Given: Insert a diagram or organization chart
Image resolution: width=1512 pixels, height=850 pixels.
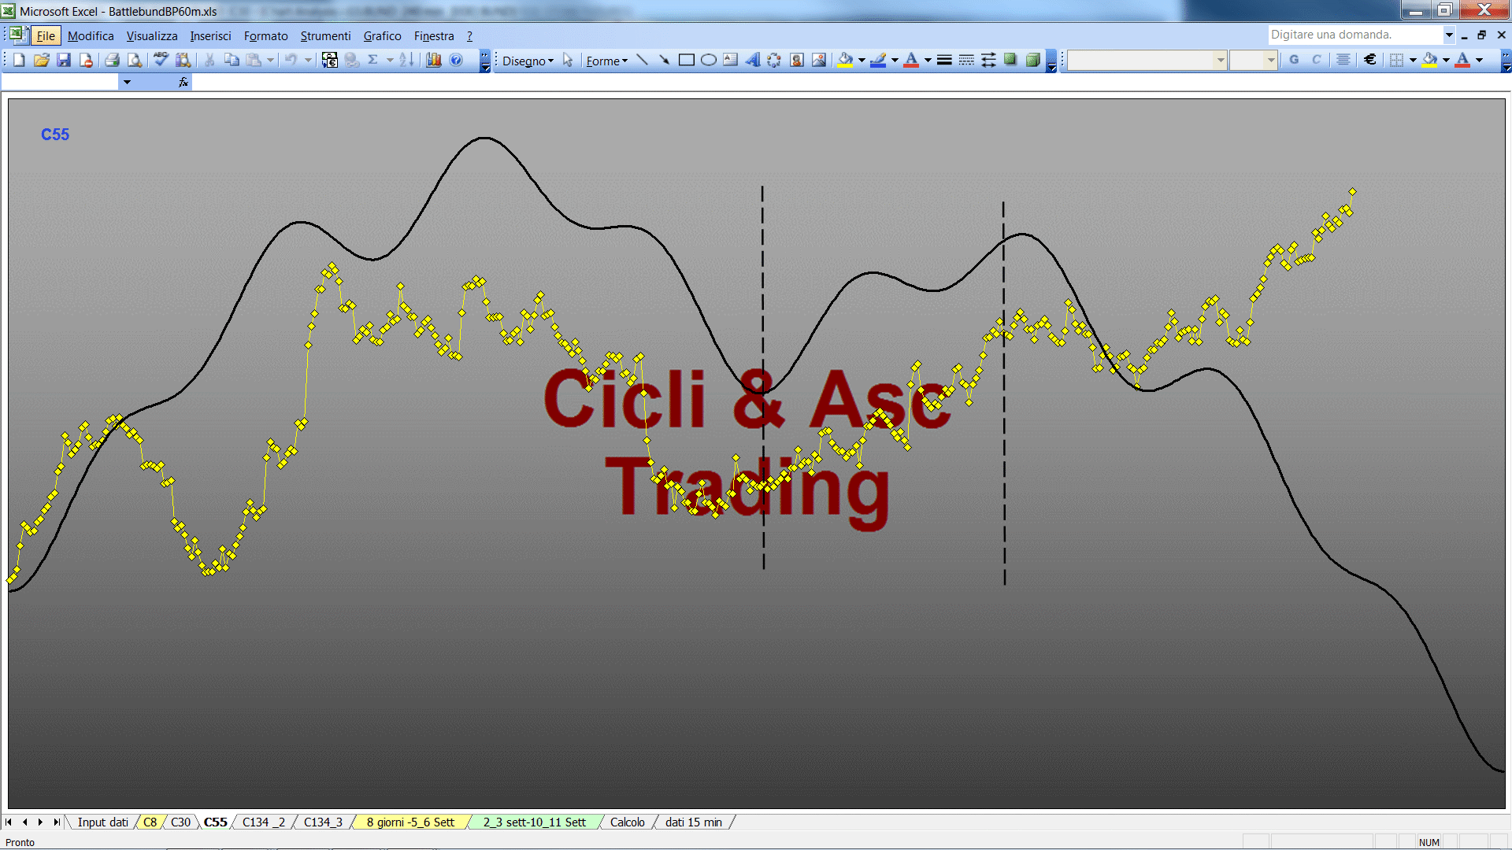Looking at the screenshot, I should 774,60.
